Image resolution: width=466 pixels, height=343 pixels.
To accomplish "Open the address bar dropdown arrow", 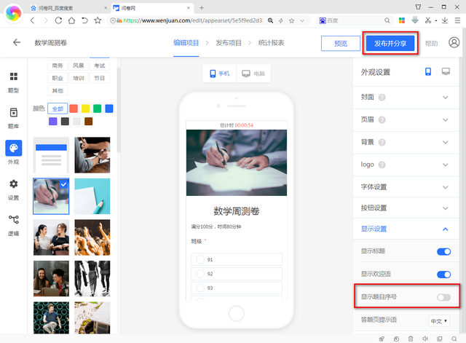I will 302,20.
